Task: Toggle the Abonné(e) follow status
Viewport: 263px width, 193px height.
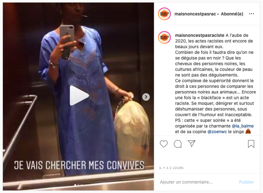Action: [232, 14]
